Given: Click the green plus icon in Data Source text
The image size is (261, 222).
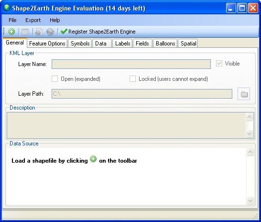Looking at the screenshot, I should tap(93, 159).
